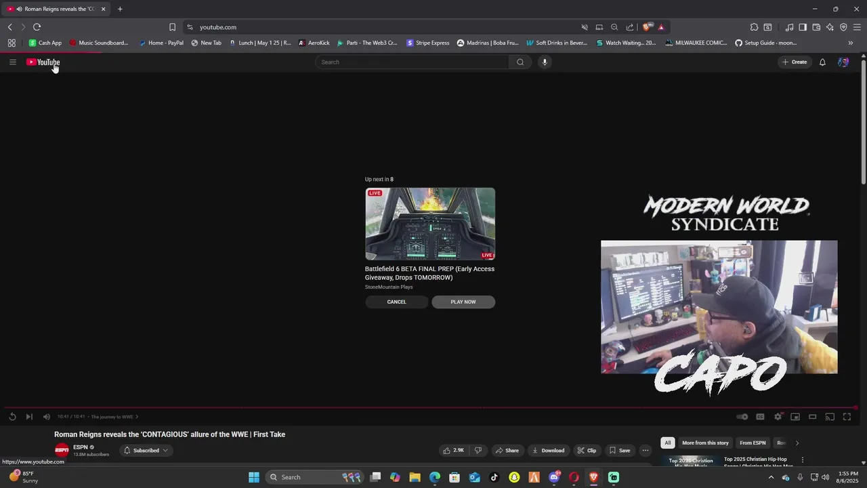Open YouTube notifications bell
The width and height of the screenshot is (867, 488).
coord(822,62)
